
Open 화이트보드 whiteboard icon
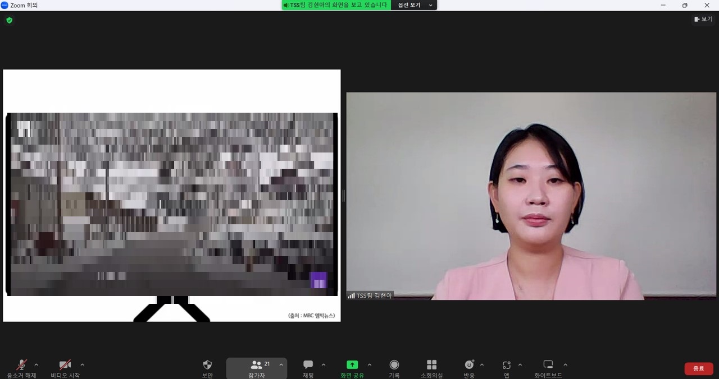(548, 365)
